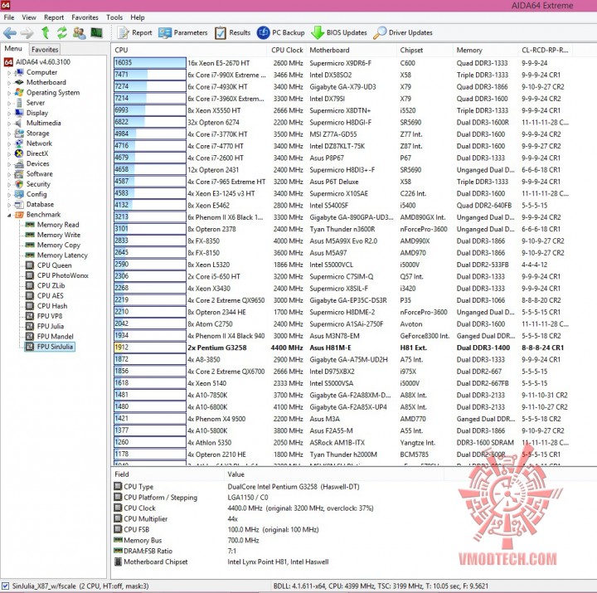Image resolution: width=597 pixels, height=593 pixels.
Task: Open the Tools menu
Action: coord(114,17)
